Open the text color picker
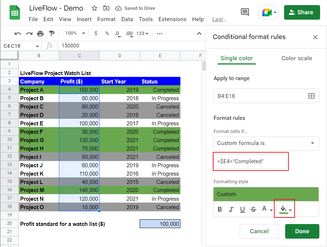This screenshot has width=327, height=247. coord(267,209)
